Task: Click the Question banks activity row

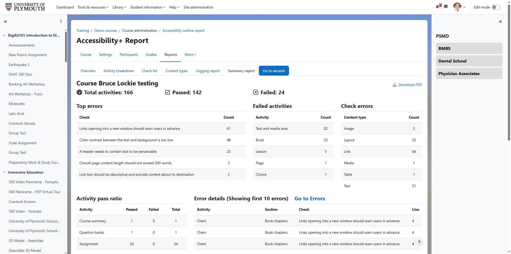Action: [x=132, y=232]
